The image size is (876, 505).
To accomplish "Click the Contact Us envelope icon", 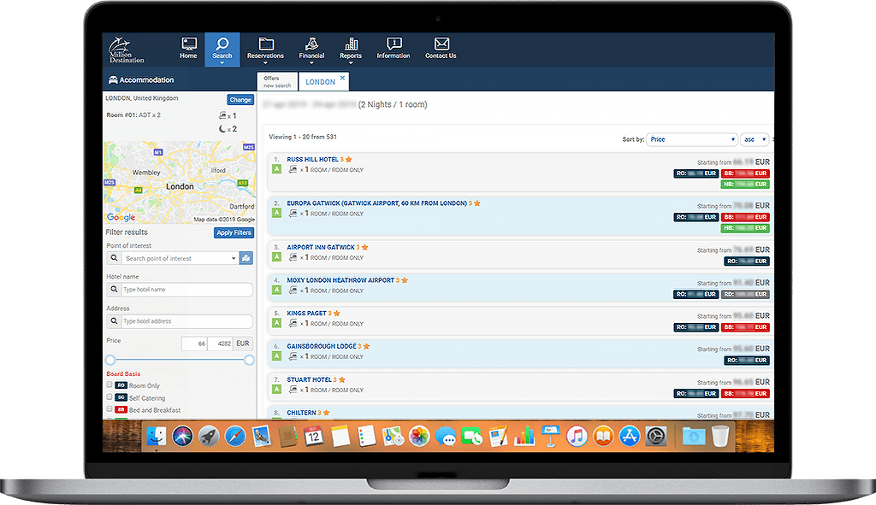I will click(x=441, y=44).
